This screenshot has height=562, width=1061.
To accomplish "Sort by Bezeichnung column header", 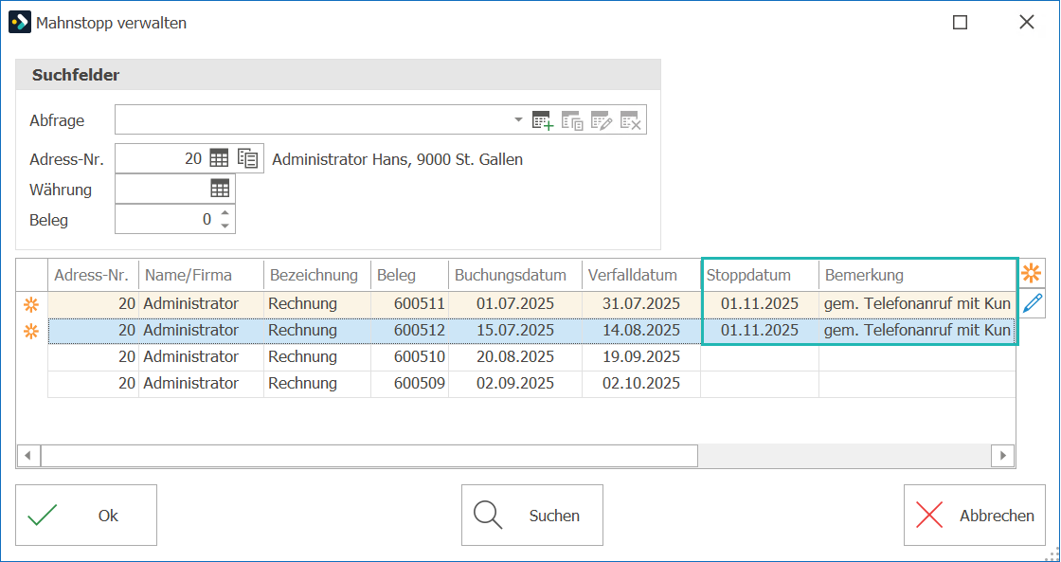I will click(316, 275).
